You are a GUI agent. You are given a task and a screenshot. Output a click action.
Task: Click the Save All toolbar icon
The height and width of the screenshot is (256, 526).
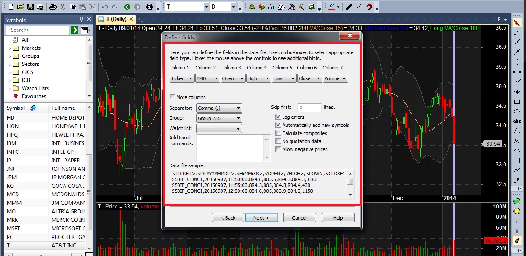click(40, 7)
